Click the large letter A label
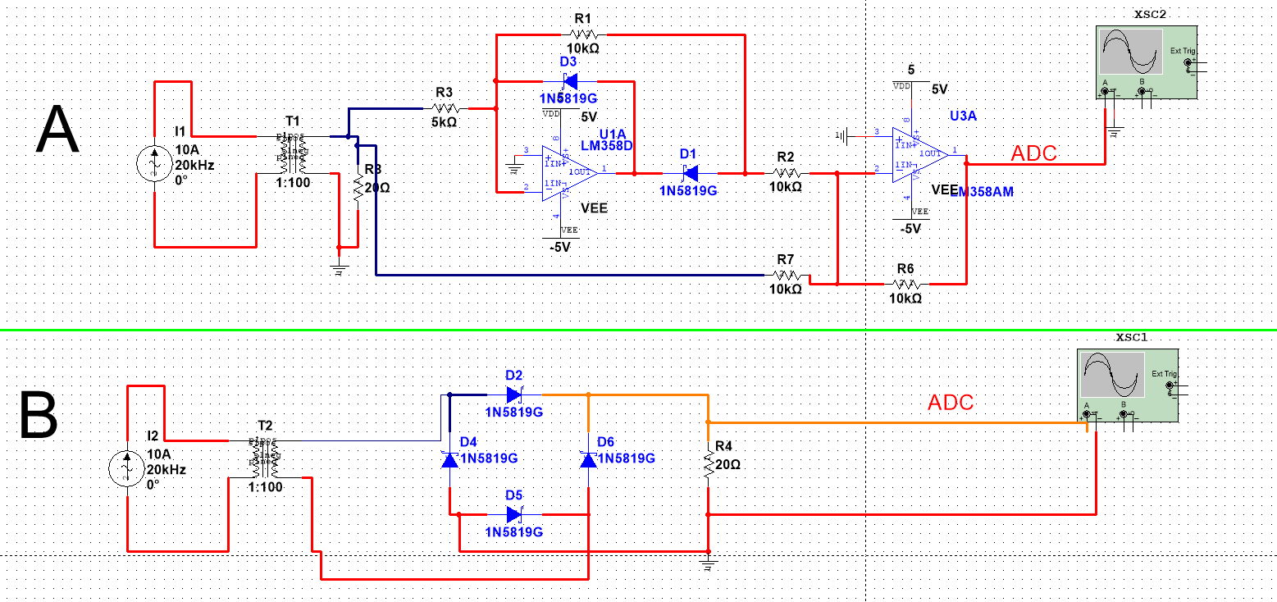Image resolution: width=1277 pixels, height=602 pixels. 58,130
